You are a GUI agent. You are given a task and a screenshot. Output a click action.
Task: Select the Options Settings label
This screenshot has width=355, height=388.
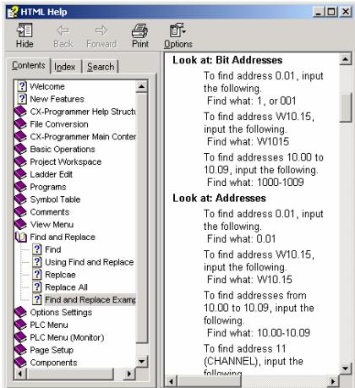click(61, 312)
